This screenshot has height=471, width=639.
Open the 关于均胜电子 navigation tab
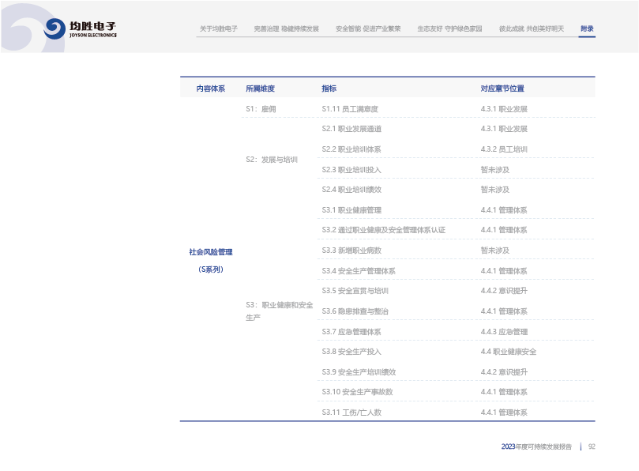coord(218,28)
